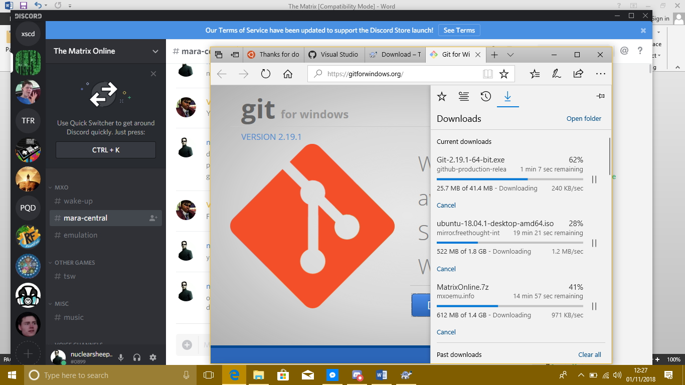This screenshot has width=685, height=385.
Task: Go to Edge home page
Action: tap(288, 74)
